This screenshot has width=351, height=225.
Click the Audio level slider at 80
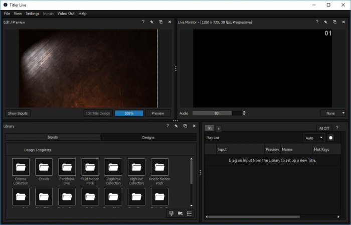(x=217, y=114)
